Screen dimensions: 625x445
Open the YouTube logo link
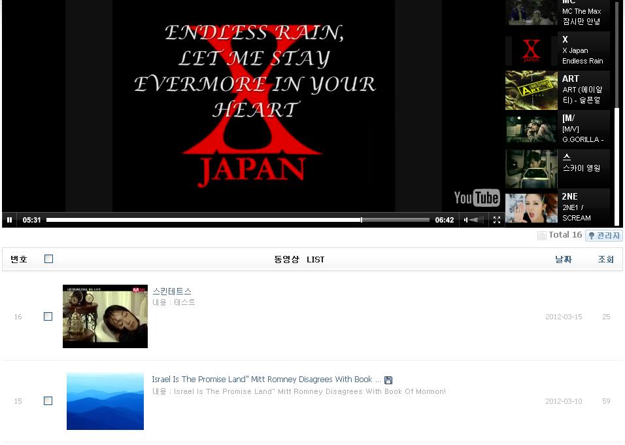[477, 198]
